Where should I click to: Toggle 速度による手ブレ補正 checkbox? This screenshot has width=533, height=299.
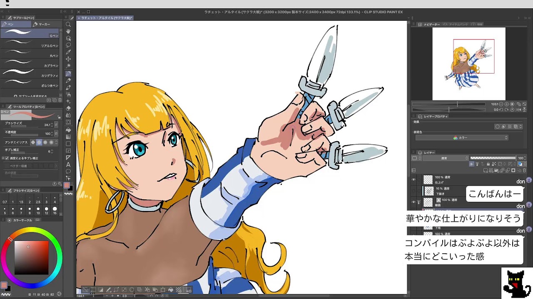coord(7,158)
